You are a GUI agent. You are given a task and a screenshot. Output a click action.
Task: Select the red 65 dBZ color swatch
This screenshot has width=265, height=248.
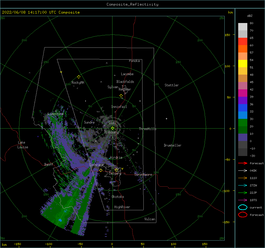(243, 42)
